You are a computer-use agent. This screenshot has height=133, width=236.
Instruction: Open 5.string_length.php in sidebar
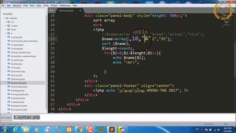coord(20,94)
